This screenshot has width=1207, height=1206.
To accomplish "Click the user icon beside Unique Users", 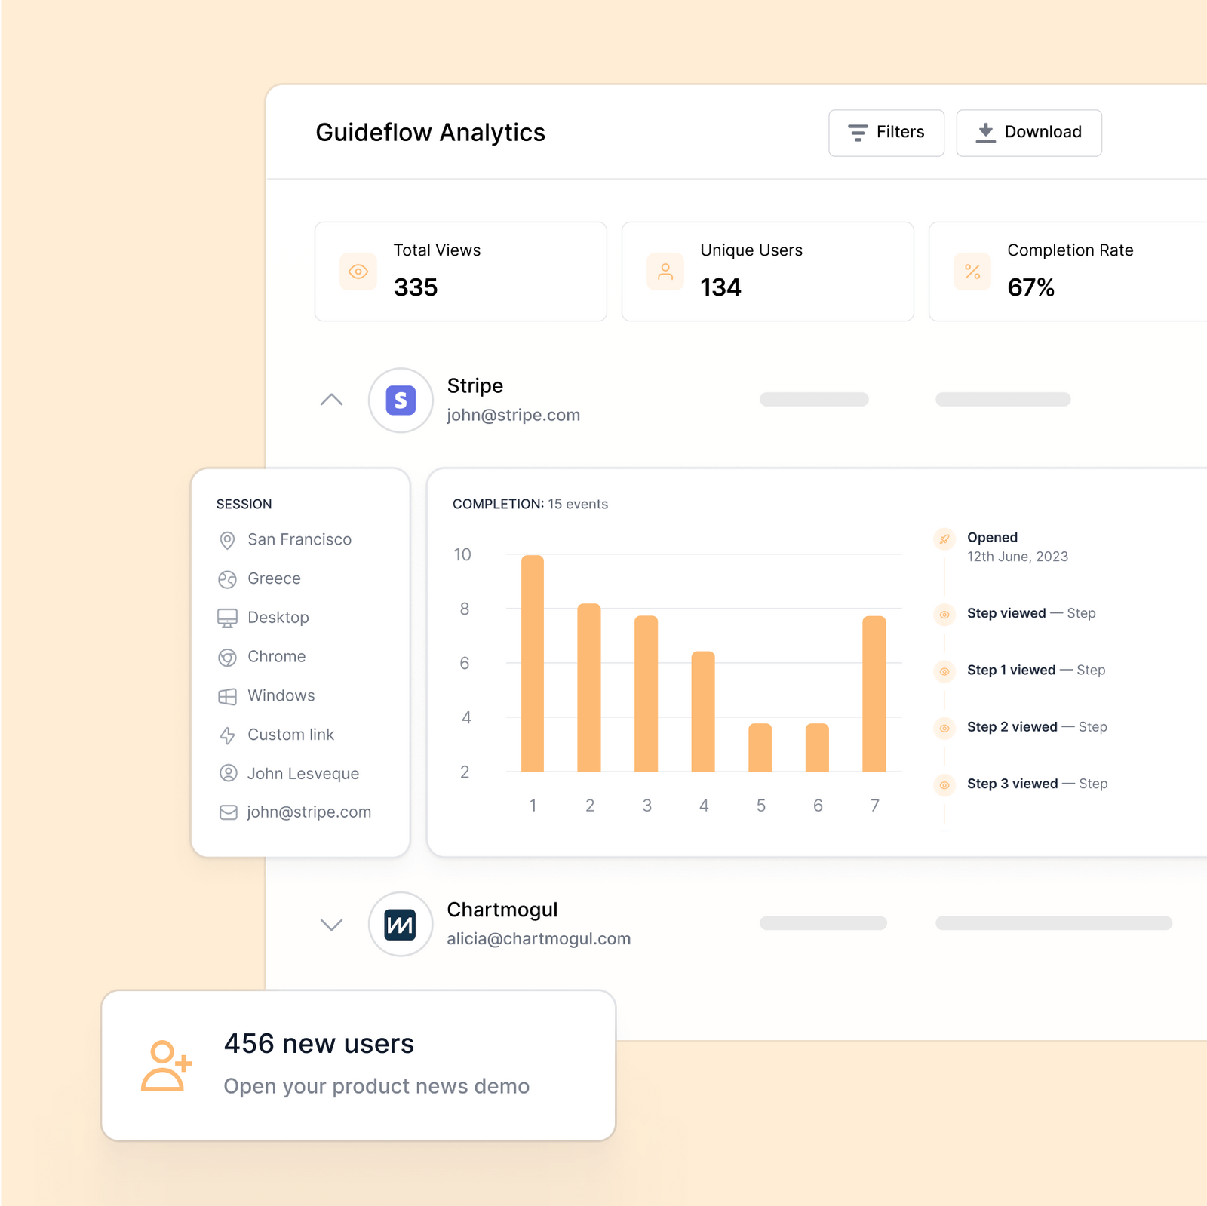I will pyautogui.click(x=665, y=272).
